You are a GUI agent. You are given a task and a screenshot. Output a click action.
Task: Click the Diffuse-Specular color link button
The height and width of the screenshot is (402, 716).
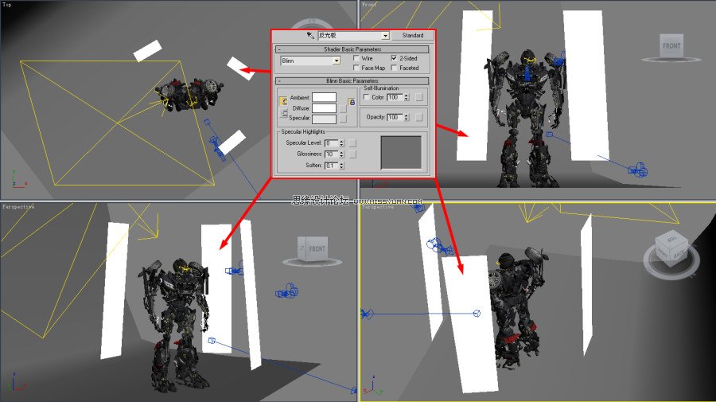pyautogui.click(x=283, y=113)
